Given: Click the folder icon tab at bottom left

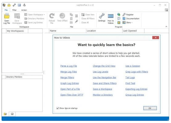Looking at the screenshot, I should [x=5, y=114].
